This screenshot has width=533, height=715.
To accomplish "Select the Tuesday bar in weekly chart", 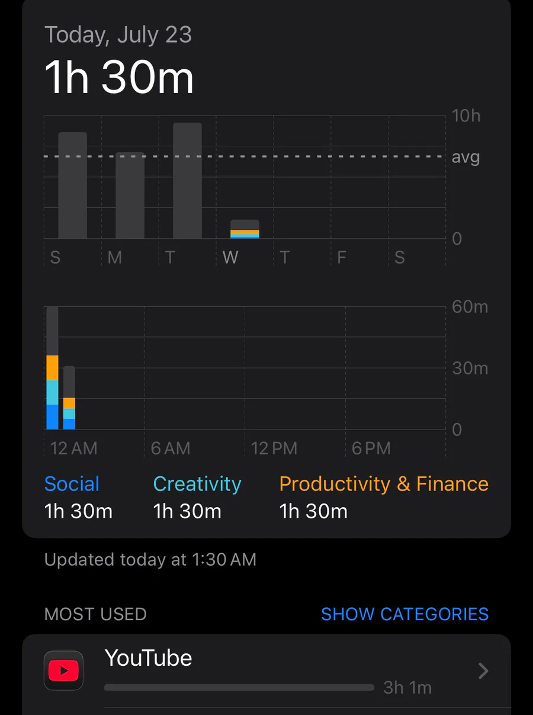I will [x=187, y=181].
